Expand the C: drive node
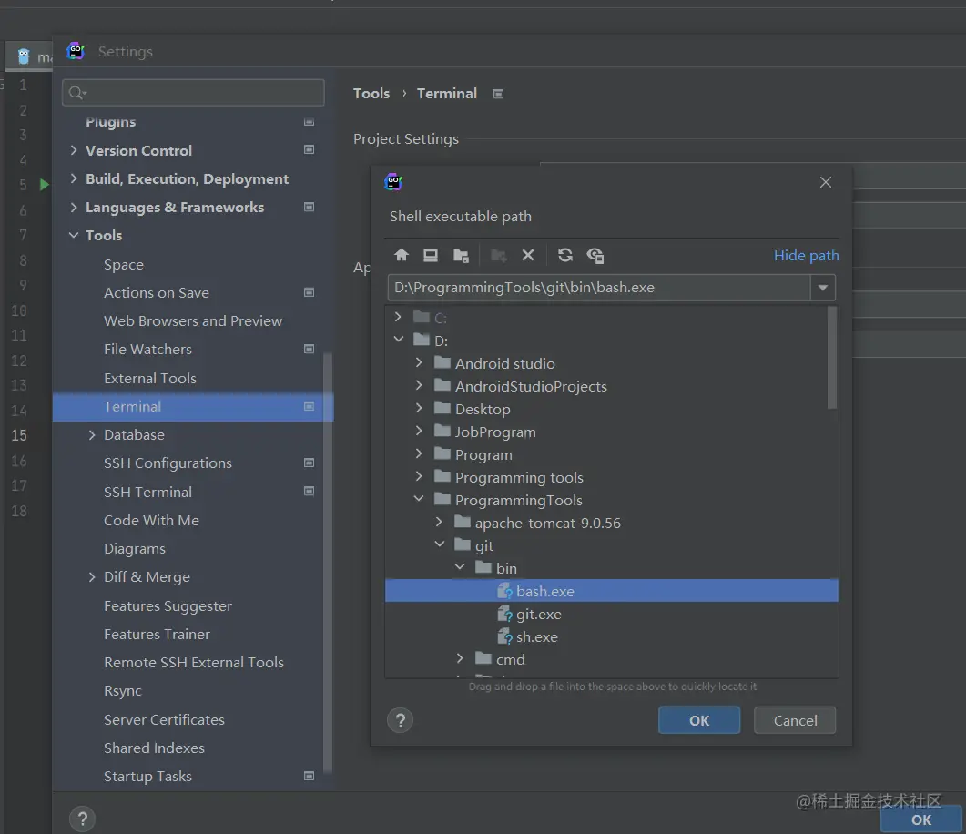 pos(398,317)
